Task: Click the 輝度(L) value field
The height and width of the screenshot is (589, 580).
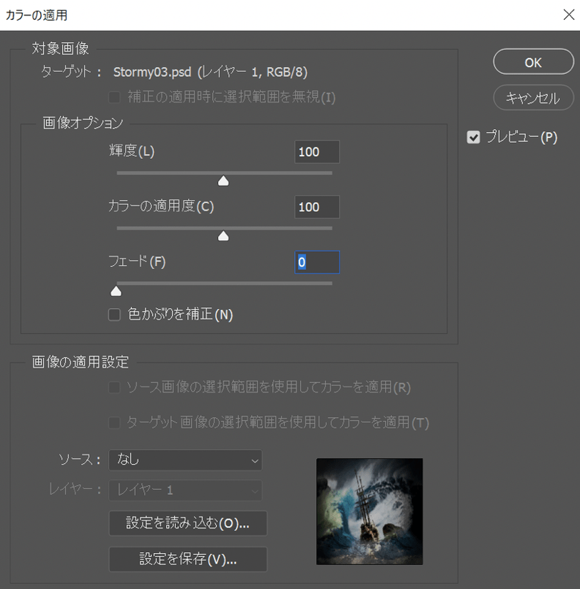Action: (x=317, y=152)
